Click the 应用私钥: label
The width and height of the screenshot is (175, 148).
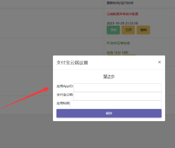coord(63,103)
